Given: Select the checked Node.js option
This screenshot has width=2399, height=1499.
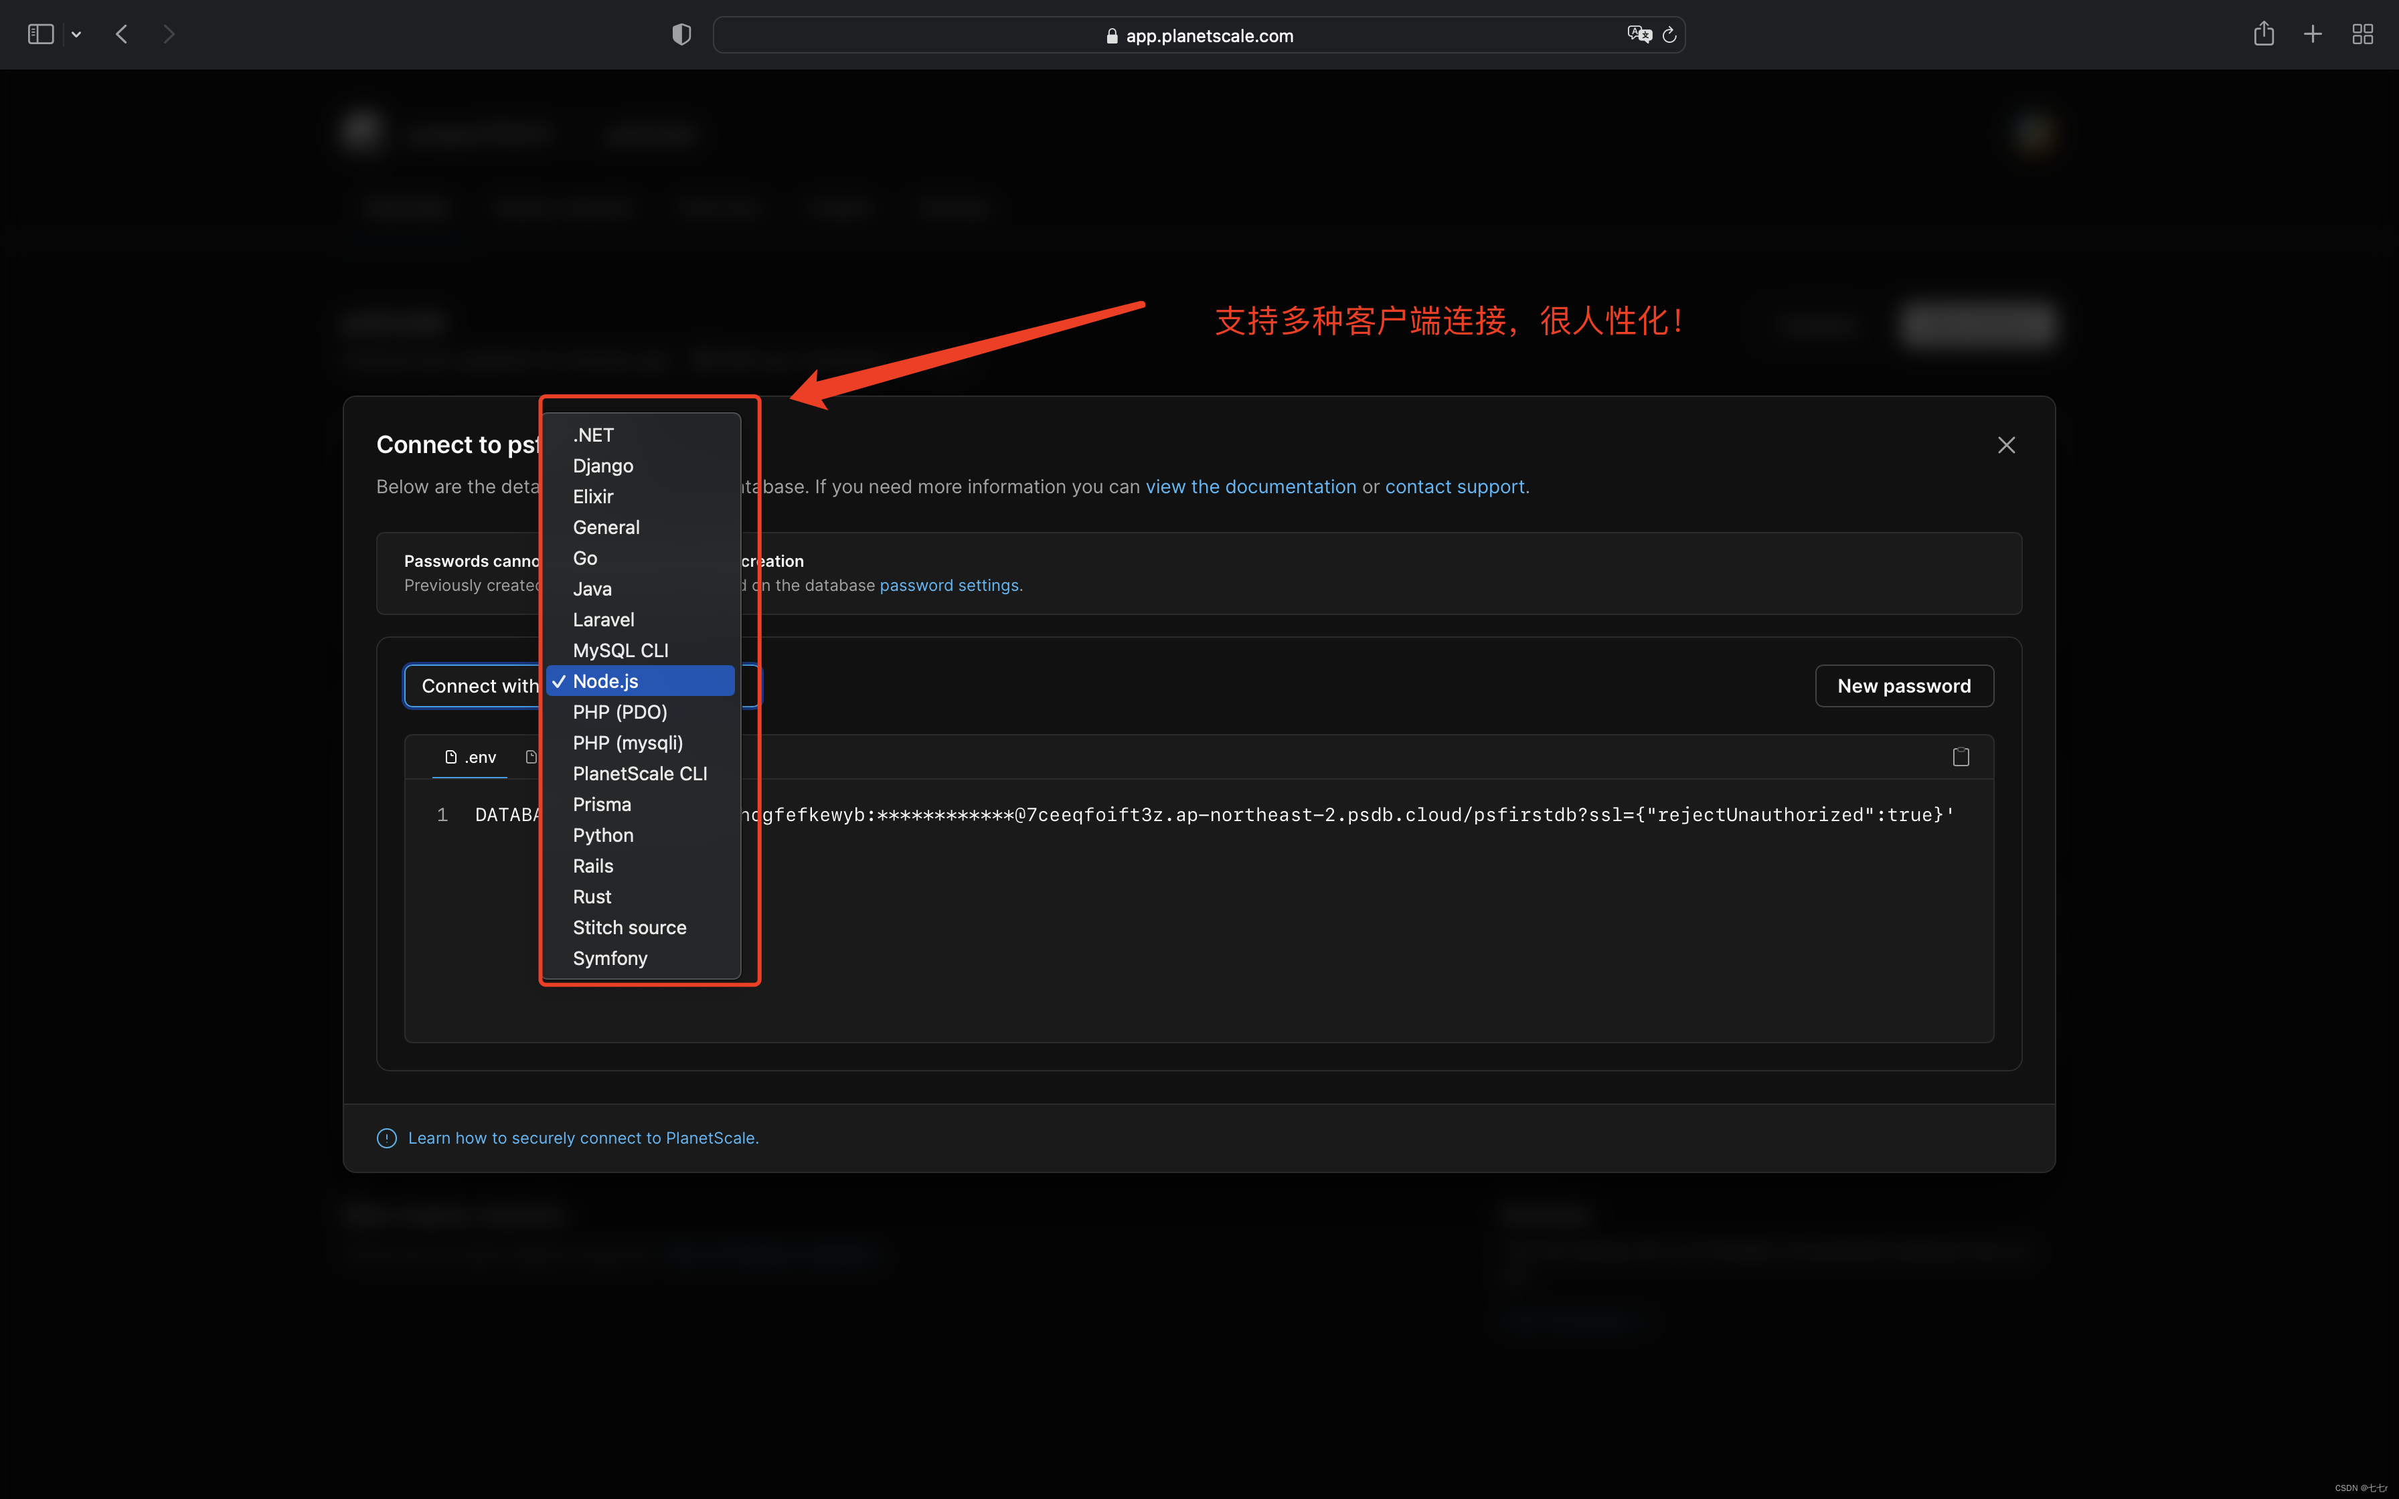Looking at the screenshot, I should 641,680.
